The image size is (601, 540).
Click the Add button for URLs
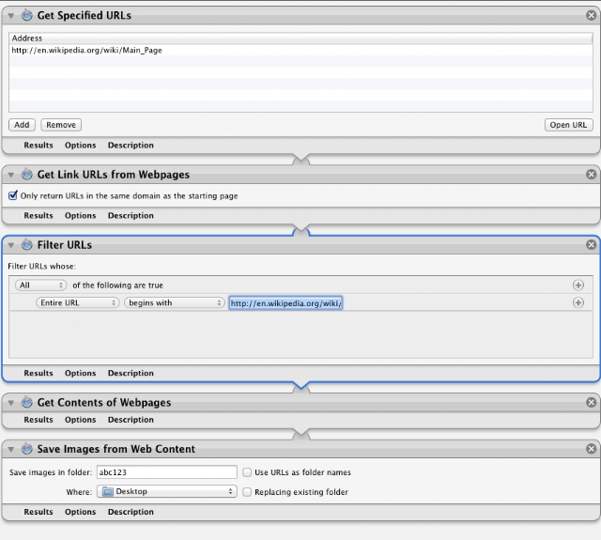(22, 125)
